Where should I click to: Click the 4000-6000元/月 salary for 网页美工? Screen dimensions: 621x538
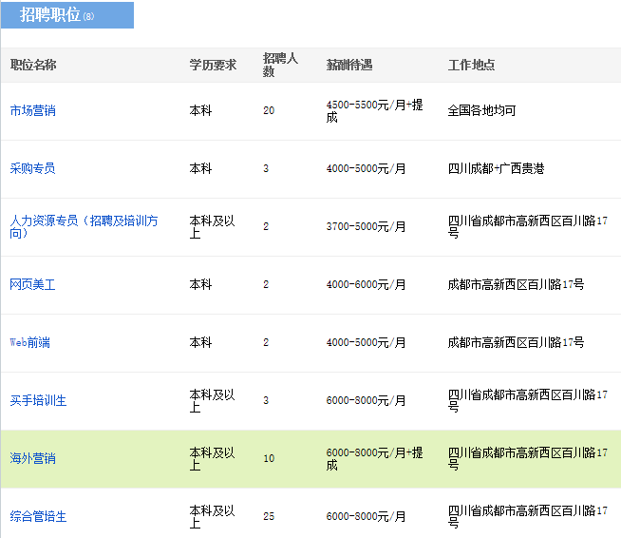click(366, 284)
